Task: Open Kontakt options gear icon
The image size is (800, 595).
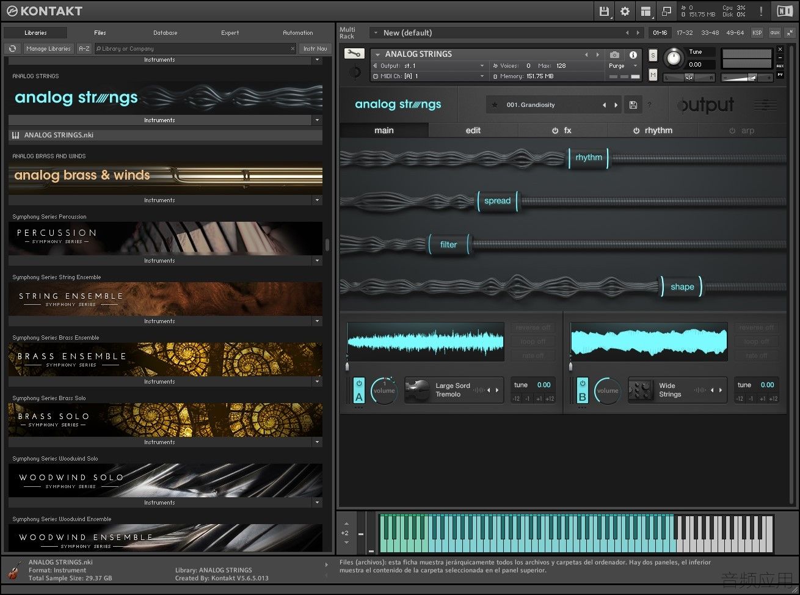Action: coord(625,11)
